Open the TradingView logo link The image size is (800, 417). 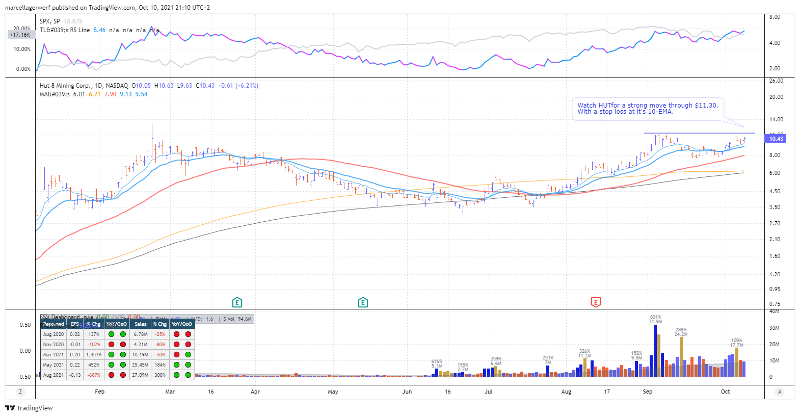pos(29,408)
